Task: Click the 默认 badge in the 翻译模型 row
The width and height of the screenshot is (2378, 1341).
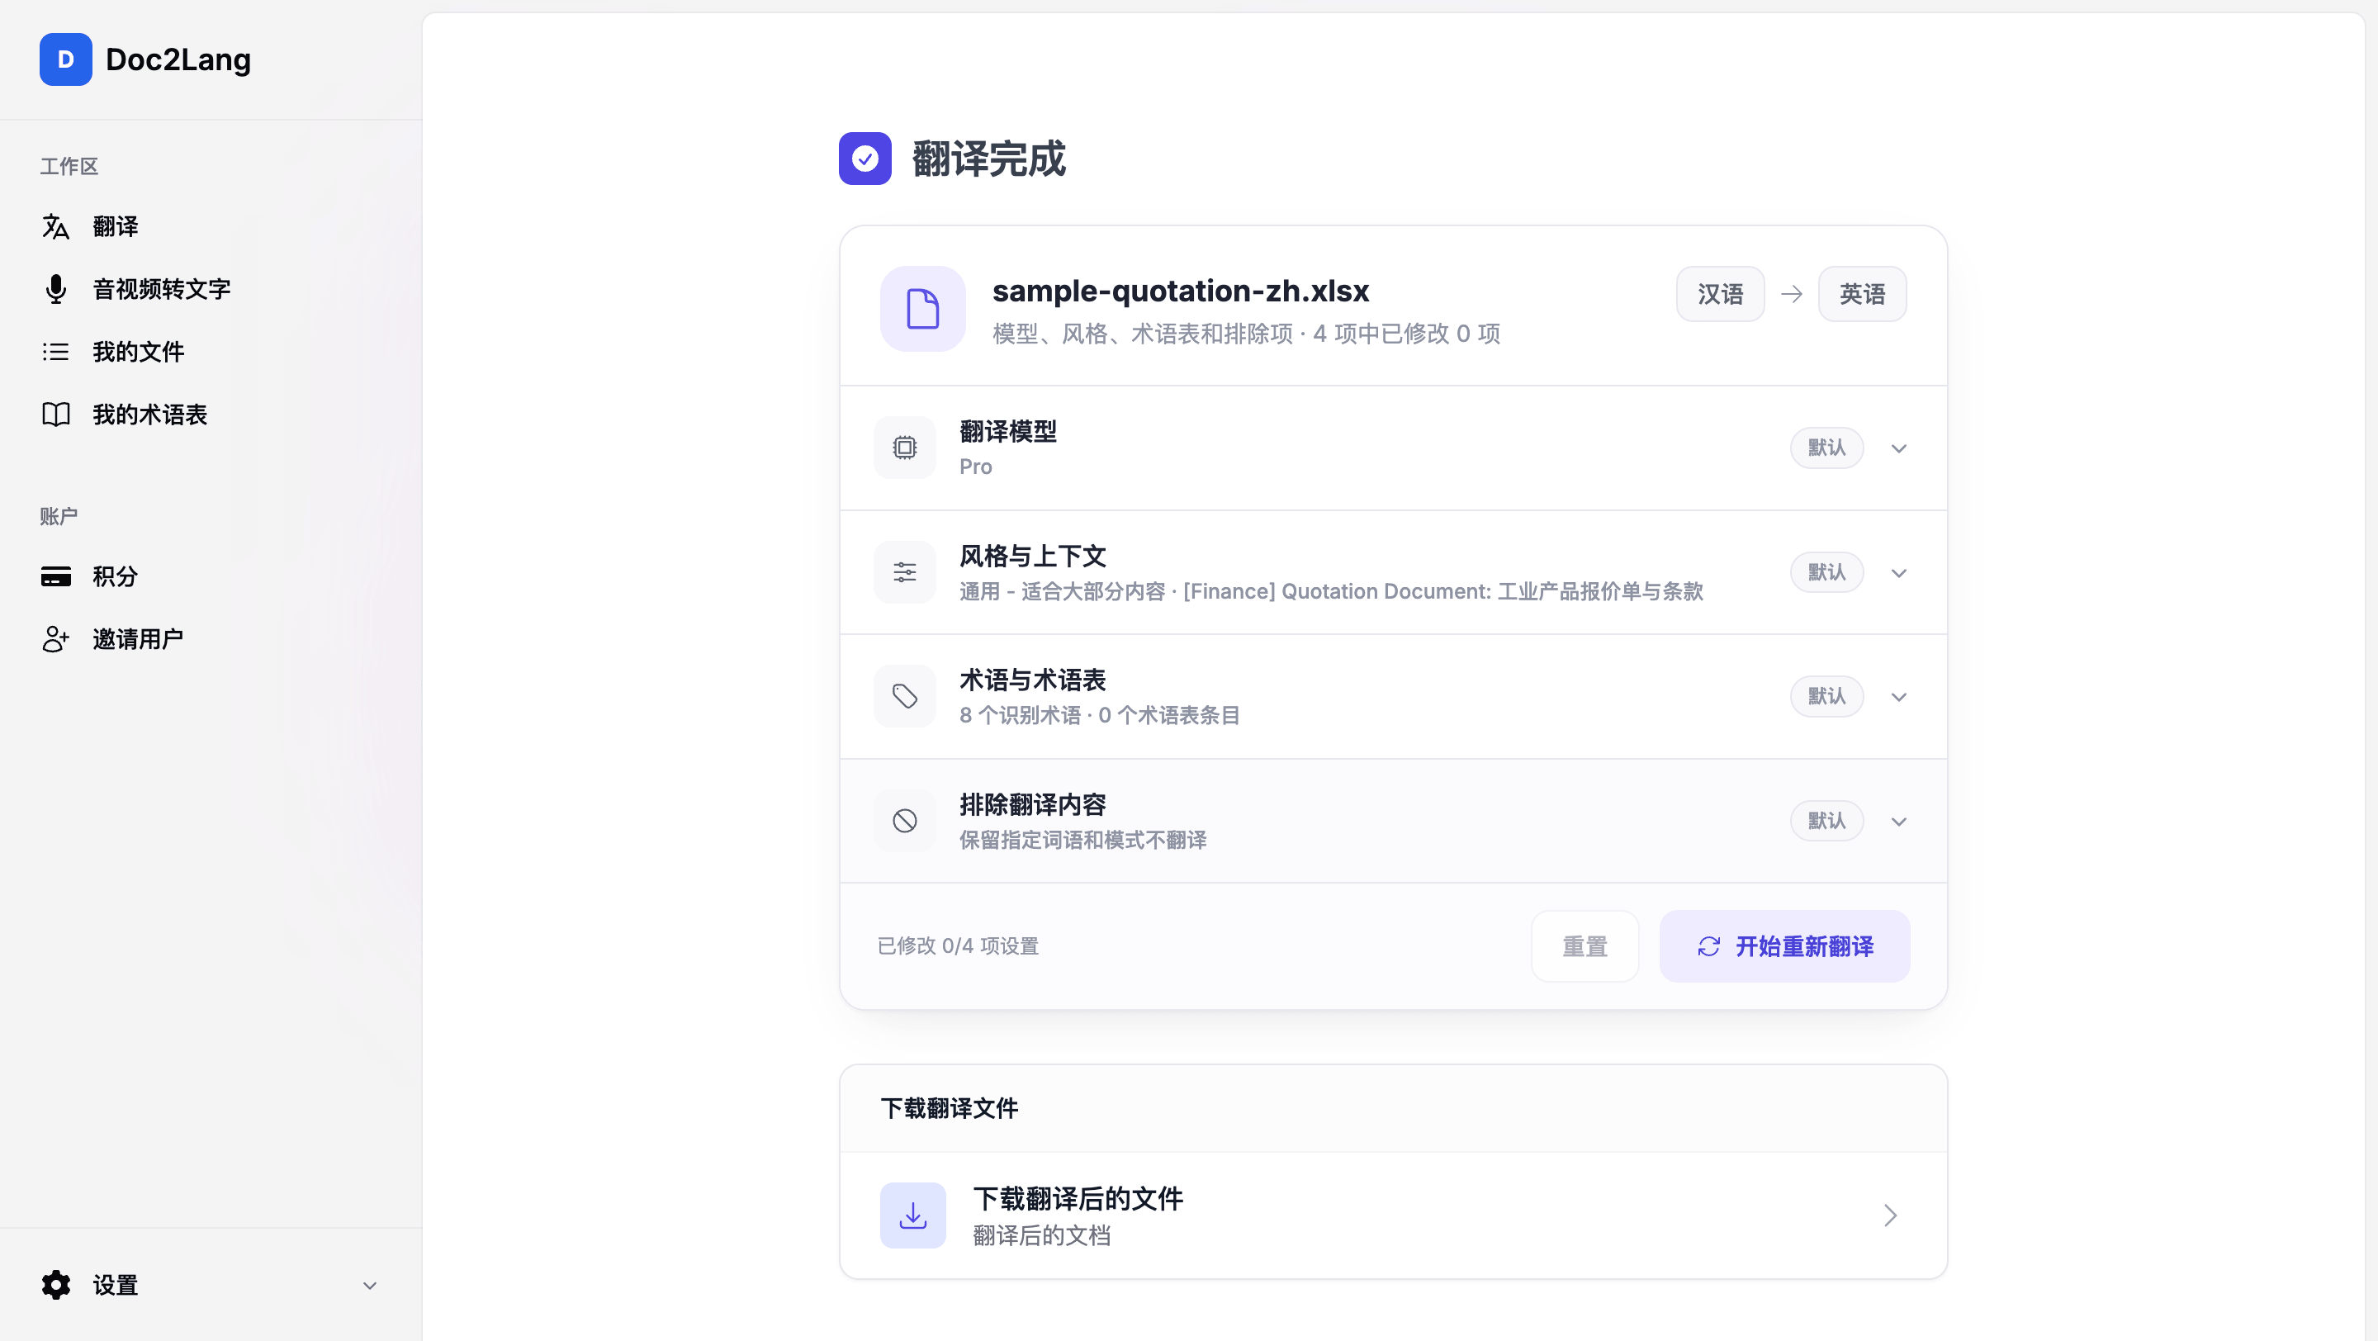Action: [1827, 448]
